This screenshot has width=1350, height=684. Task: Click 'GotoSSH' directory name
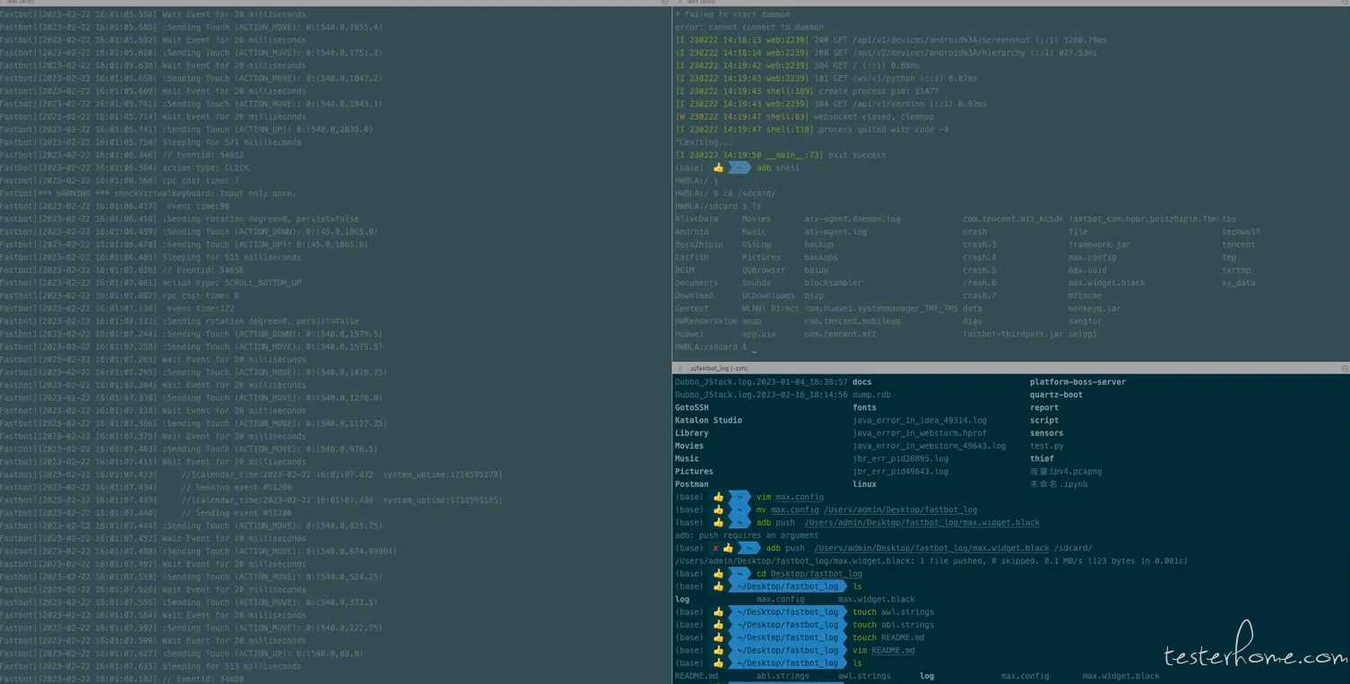691,407
